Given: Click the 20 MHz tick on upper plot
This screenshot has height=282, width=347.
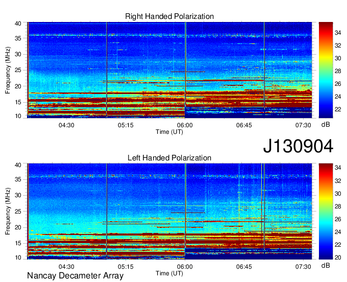Looking at the screenshot, I should tap(18, 86).
